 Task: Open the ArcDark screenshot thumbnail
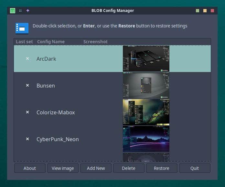(x=146, y=58)
